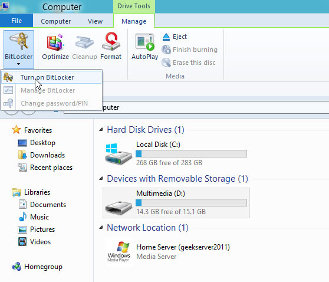
Task: Click Local Disk (C:) label
Action: click(x=158, y=145)
